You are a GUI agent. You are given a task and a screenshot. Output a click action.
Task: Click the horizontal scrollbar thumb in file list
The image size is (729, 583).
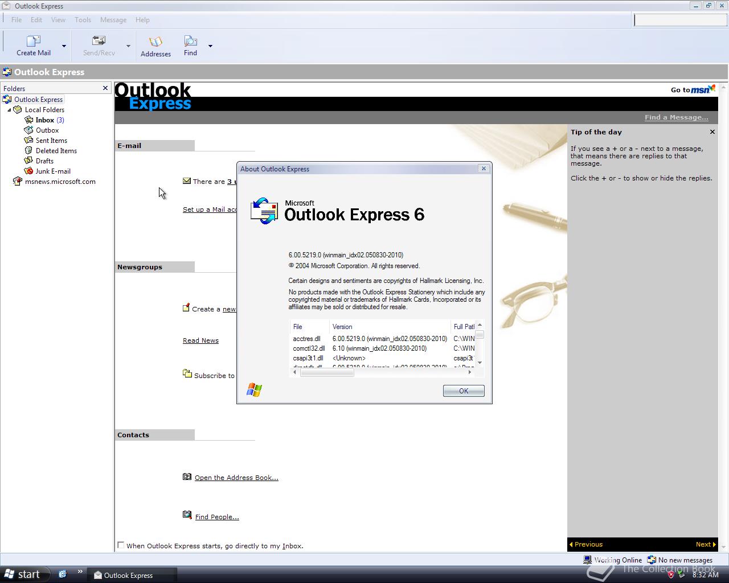(327, 372)
